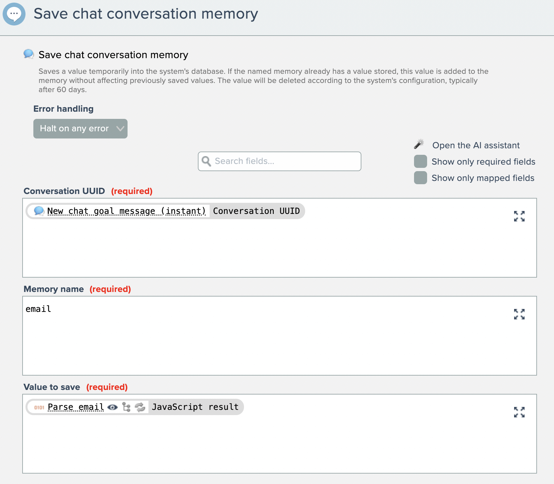Image resolution: width=554 pixels, height=484 pixels.
Task: Click the Parse email step link
Action: [76, 407]
